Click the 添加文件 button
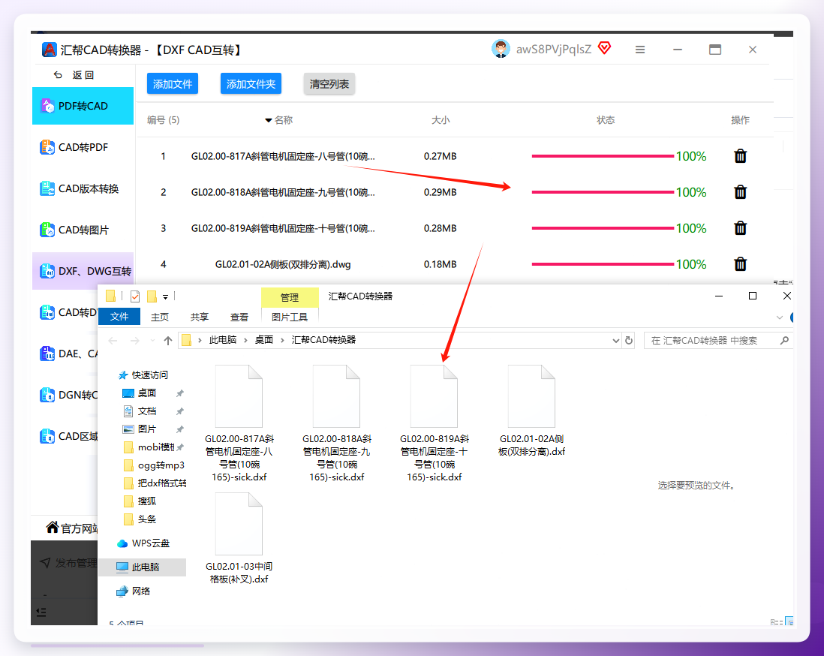824x656 pixels. tap(173, 83)
